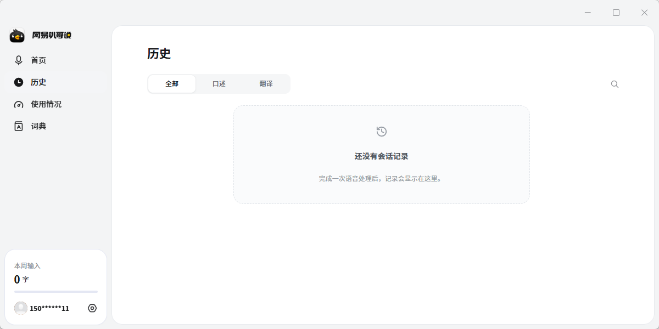The width and height of the screenshot is (659, 329).
Task: Open search with the magnifier icon
Action: tap(615, 84)
